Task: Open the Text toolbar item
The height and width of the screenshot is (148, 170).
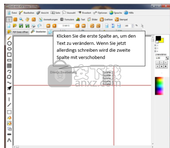Action: 81,20
